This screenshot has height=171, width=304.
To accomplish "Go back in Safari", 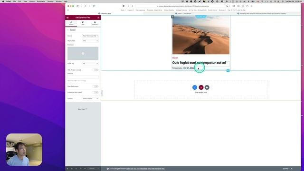I will [85, 6].
